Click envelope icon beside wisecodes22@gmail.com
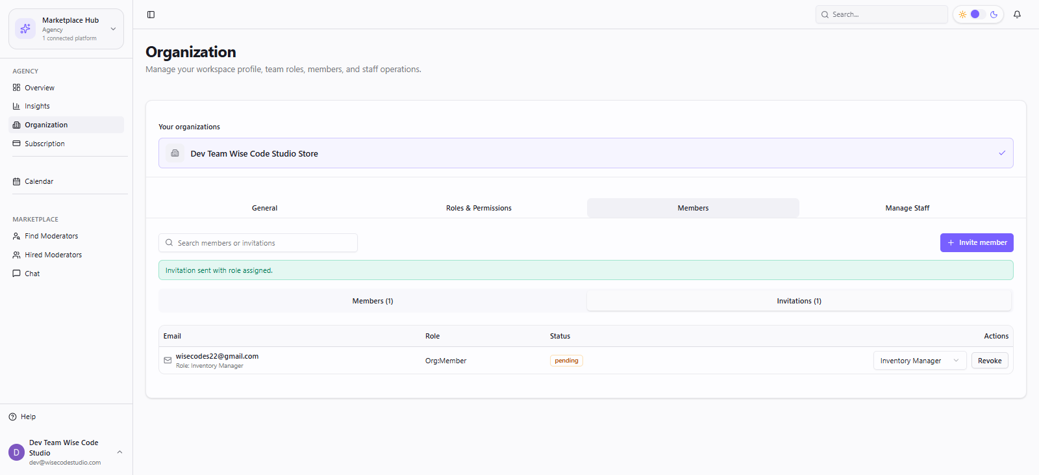Screen dimensions: 1039x475 (x=168, y=360)
